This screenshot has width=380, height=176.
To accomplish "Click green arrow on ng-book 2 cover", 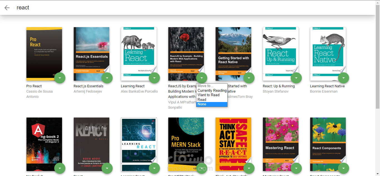I will 60,168.
